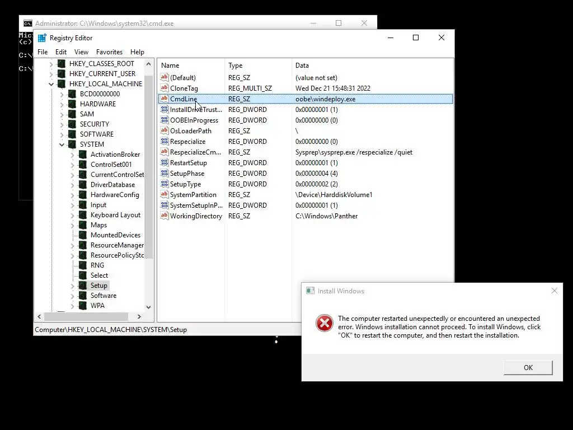The image size is (573, 430).
Task: Select the SECURITY key in tree
Action: [x=94, y=124]
